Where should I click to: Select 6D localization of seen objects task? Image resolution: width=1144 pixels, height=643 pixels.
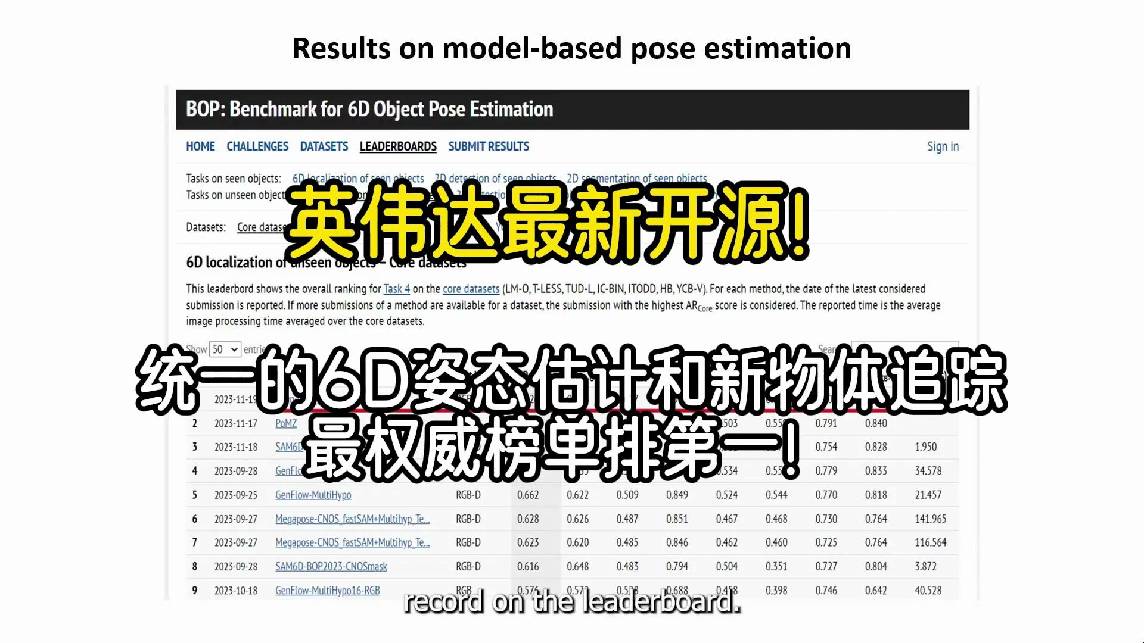pyautogui.click(x=357, y=178)
